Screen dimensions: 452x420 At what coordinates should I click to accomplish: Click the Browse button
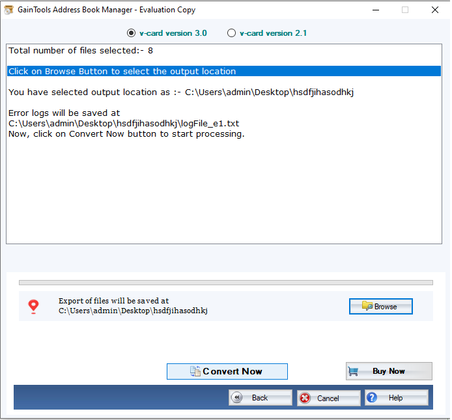380,306
